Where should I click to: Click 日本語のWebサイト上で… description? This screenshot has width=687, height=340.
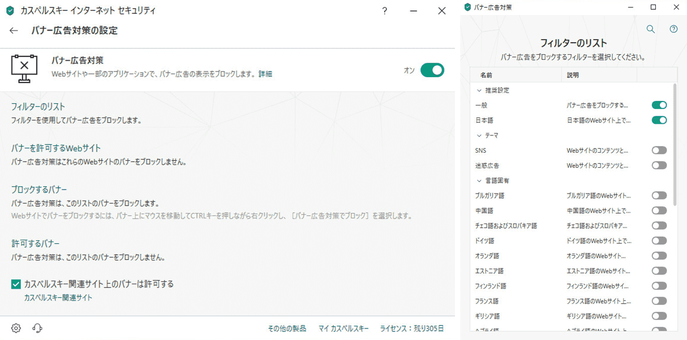[598, 120]
